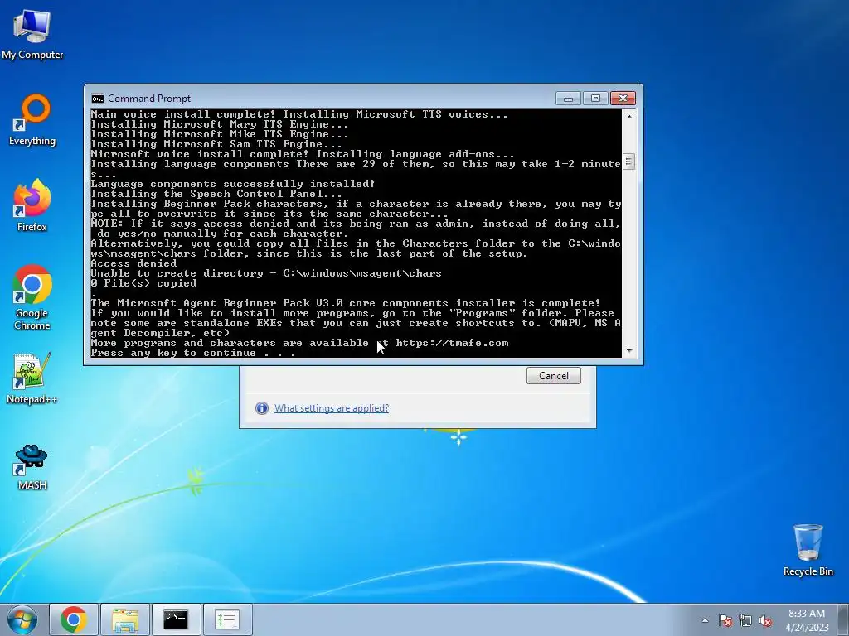Click the checklist app taskbar button
The image size is (849, 636).
click(227, 619)
